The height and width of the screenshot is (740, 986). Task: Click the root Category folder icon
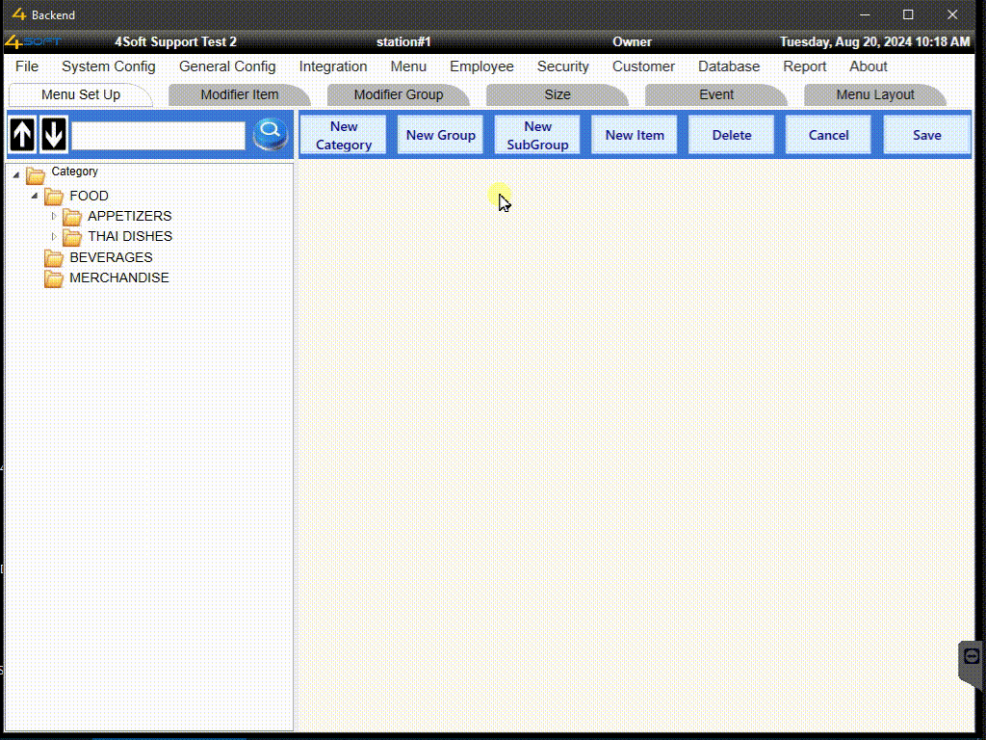pyautogui.click(x=36, y=175)
